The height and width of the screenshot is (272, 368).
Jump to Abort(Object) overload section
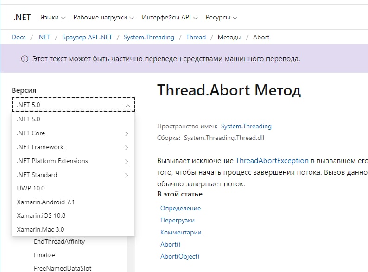tap(180, 256)
